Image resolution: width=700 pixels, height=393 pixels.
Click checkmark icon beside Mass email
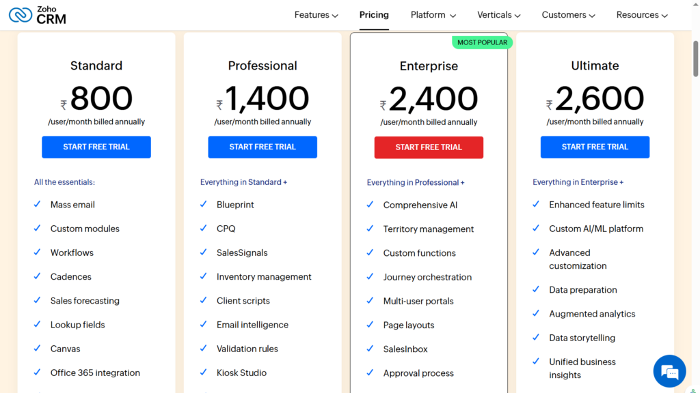click(38, 204)
